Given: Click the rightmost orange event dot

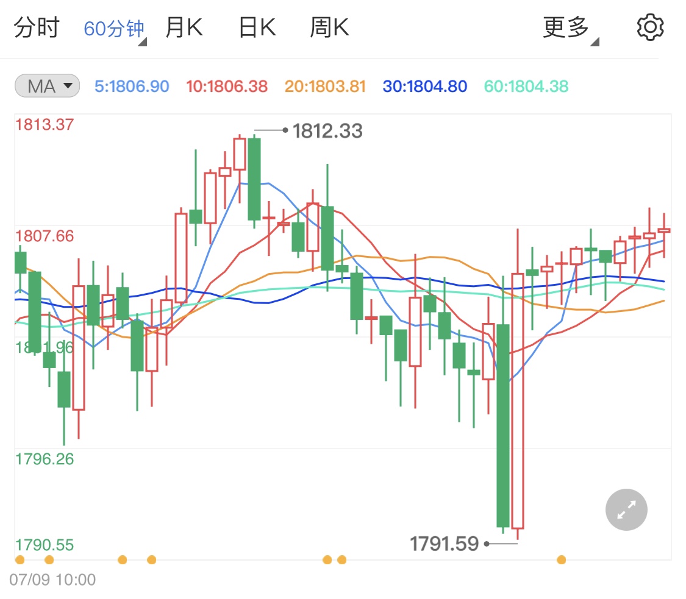Looking at the screenshot, I should click(x=562, y=559).
